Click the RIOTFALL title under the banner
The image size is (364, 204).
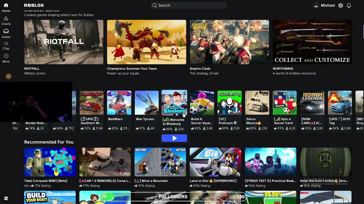click(32, 69)
